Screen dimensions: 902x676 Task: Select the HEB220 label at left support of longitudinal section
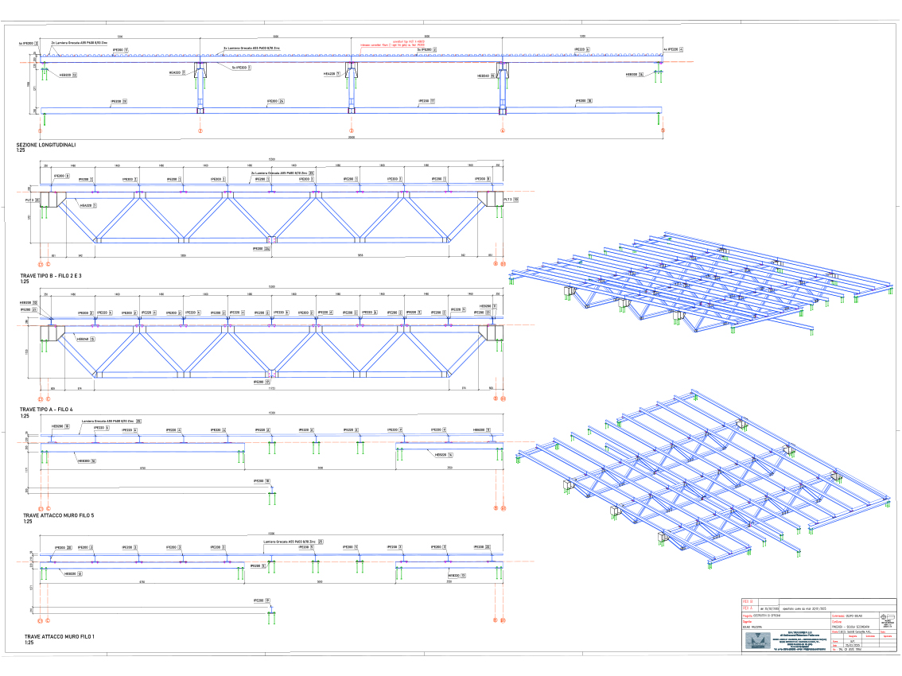coord(68,75)
